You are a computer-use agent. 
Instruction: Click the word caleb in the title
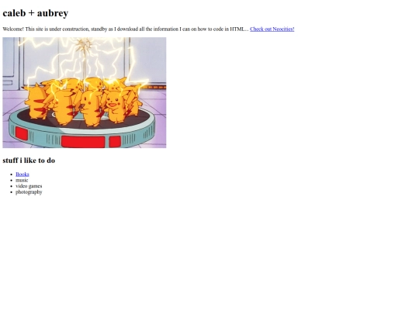[x=14, y=13]
